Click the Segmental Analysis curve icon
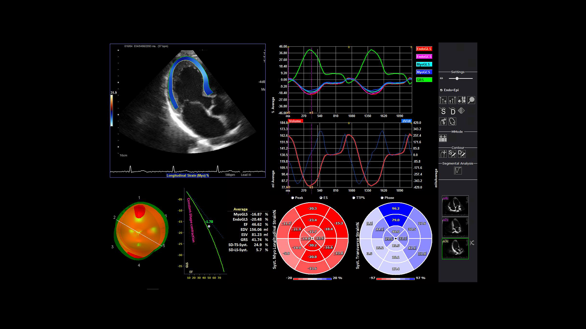Screen dimensions: 586x329 (x=458, y=170)
